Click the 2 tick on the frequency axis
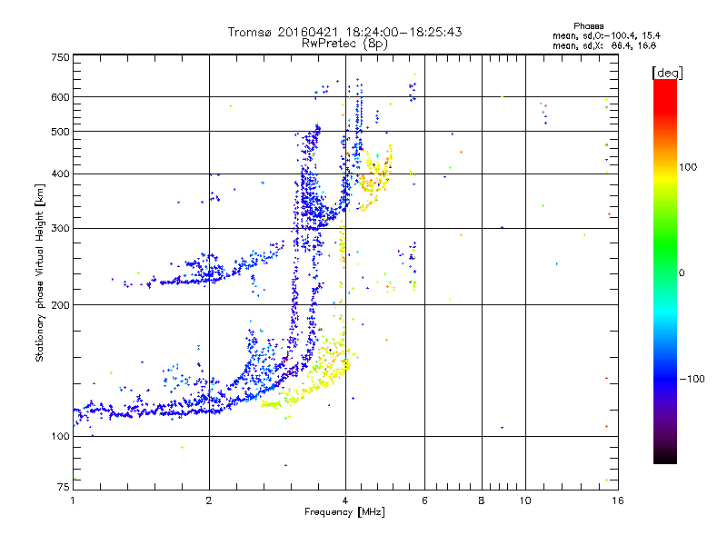The width and height of the screenshot is (727, 545). (209, 500)
